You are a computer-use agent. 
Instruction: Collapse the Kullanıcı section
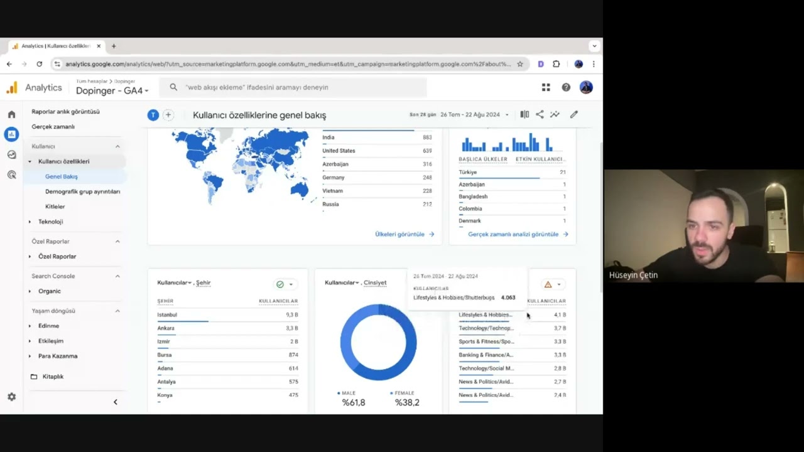117,146
